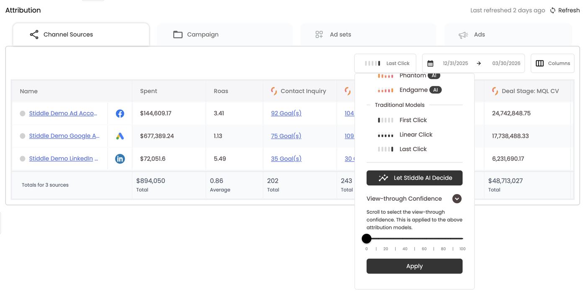Click the end date 03/30/2026 field
Screen dimensions: 586x293
(506, 63)
